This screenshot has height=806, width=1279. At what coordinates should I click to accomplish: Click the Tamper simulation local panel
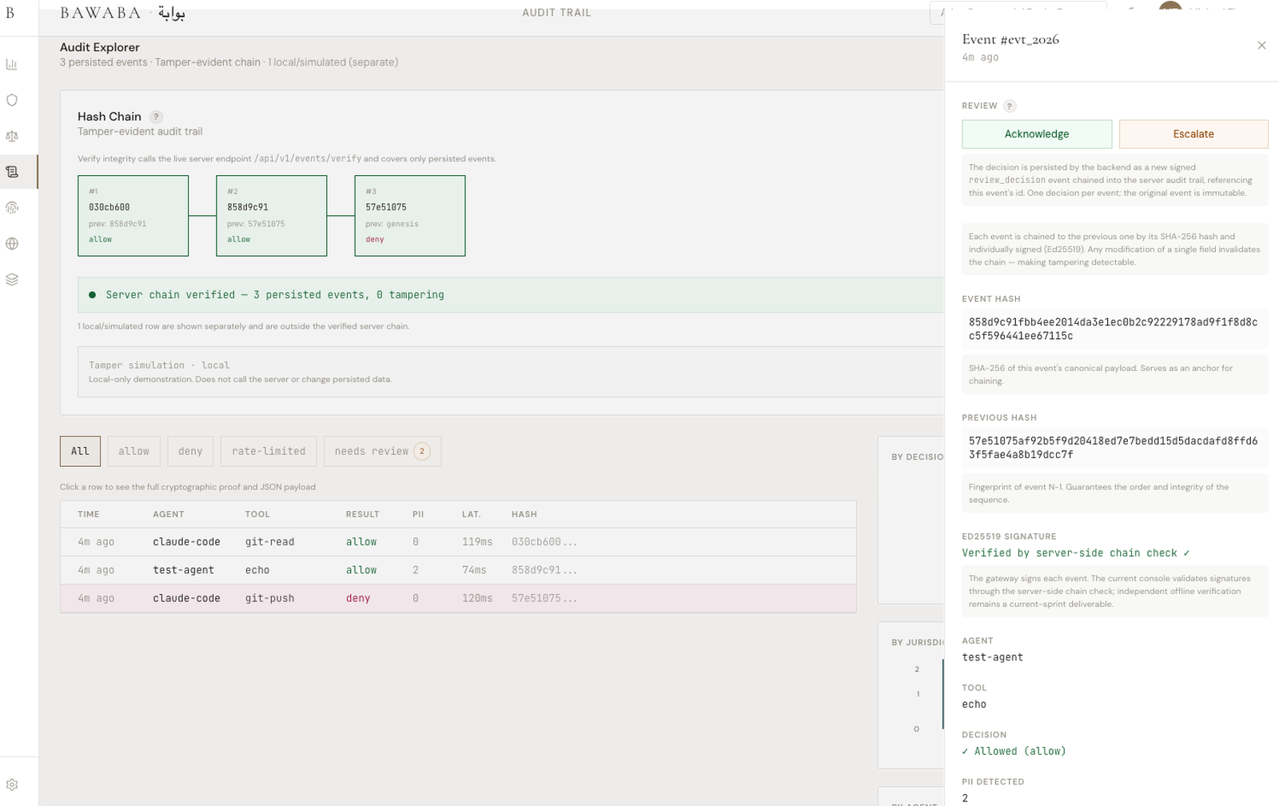point(512,372)
